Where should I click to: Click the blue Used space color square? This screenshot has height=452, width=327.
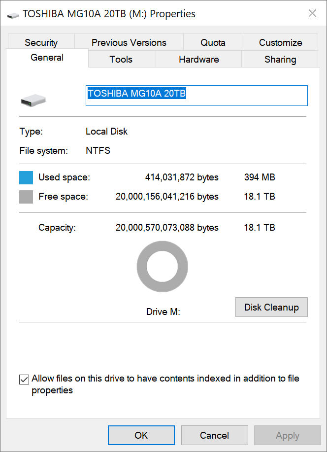26,177
